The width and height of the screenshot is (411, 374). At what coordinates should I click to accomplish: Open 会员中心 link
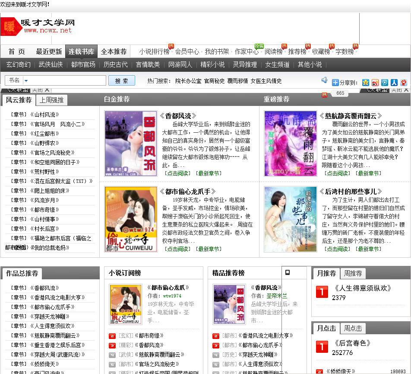(187, 52)
